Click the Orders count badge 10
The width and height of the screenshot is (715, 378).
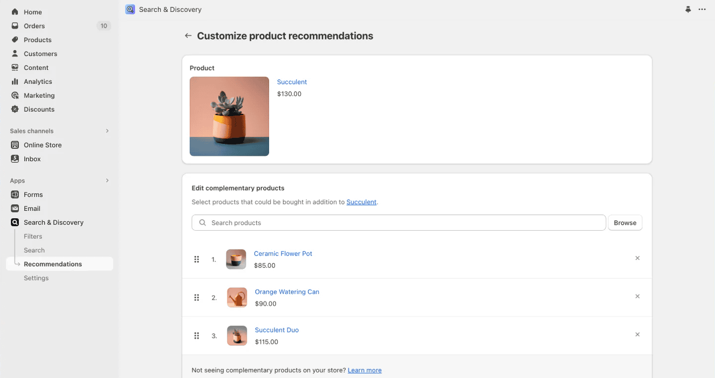point(103,26)
